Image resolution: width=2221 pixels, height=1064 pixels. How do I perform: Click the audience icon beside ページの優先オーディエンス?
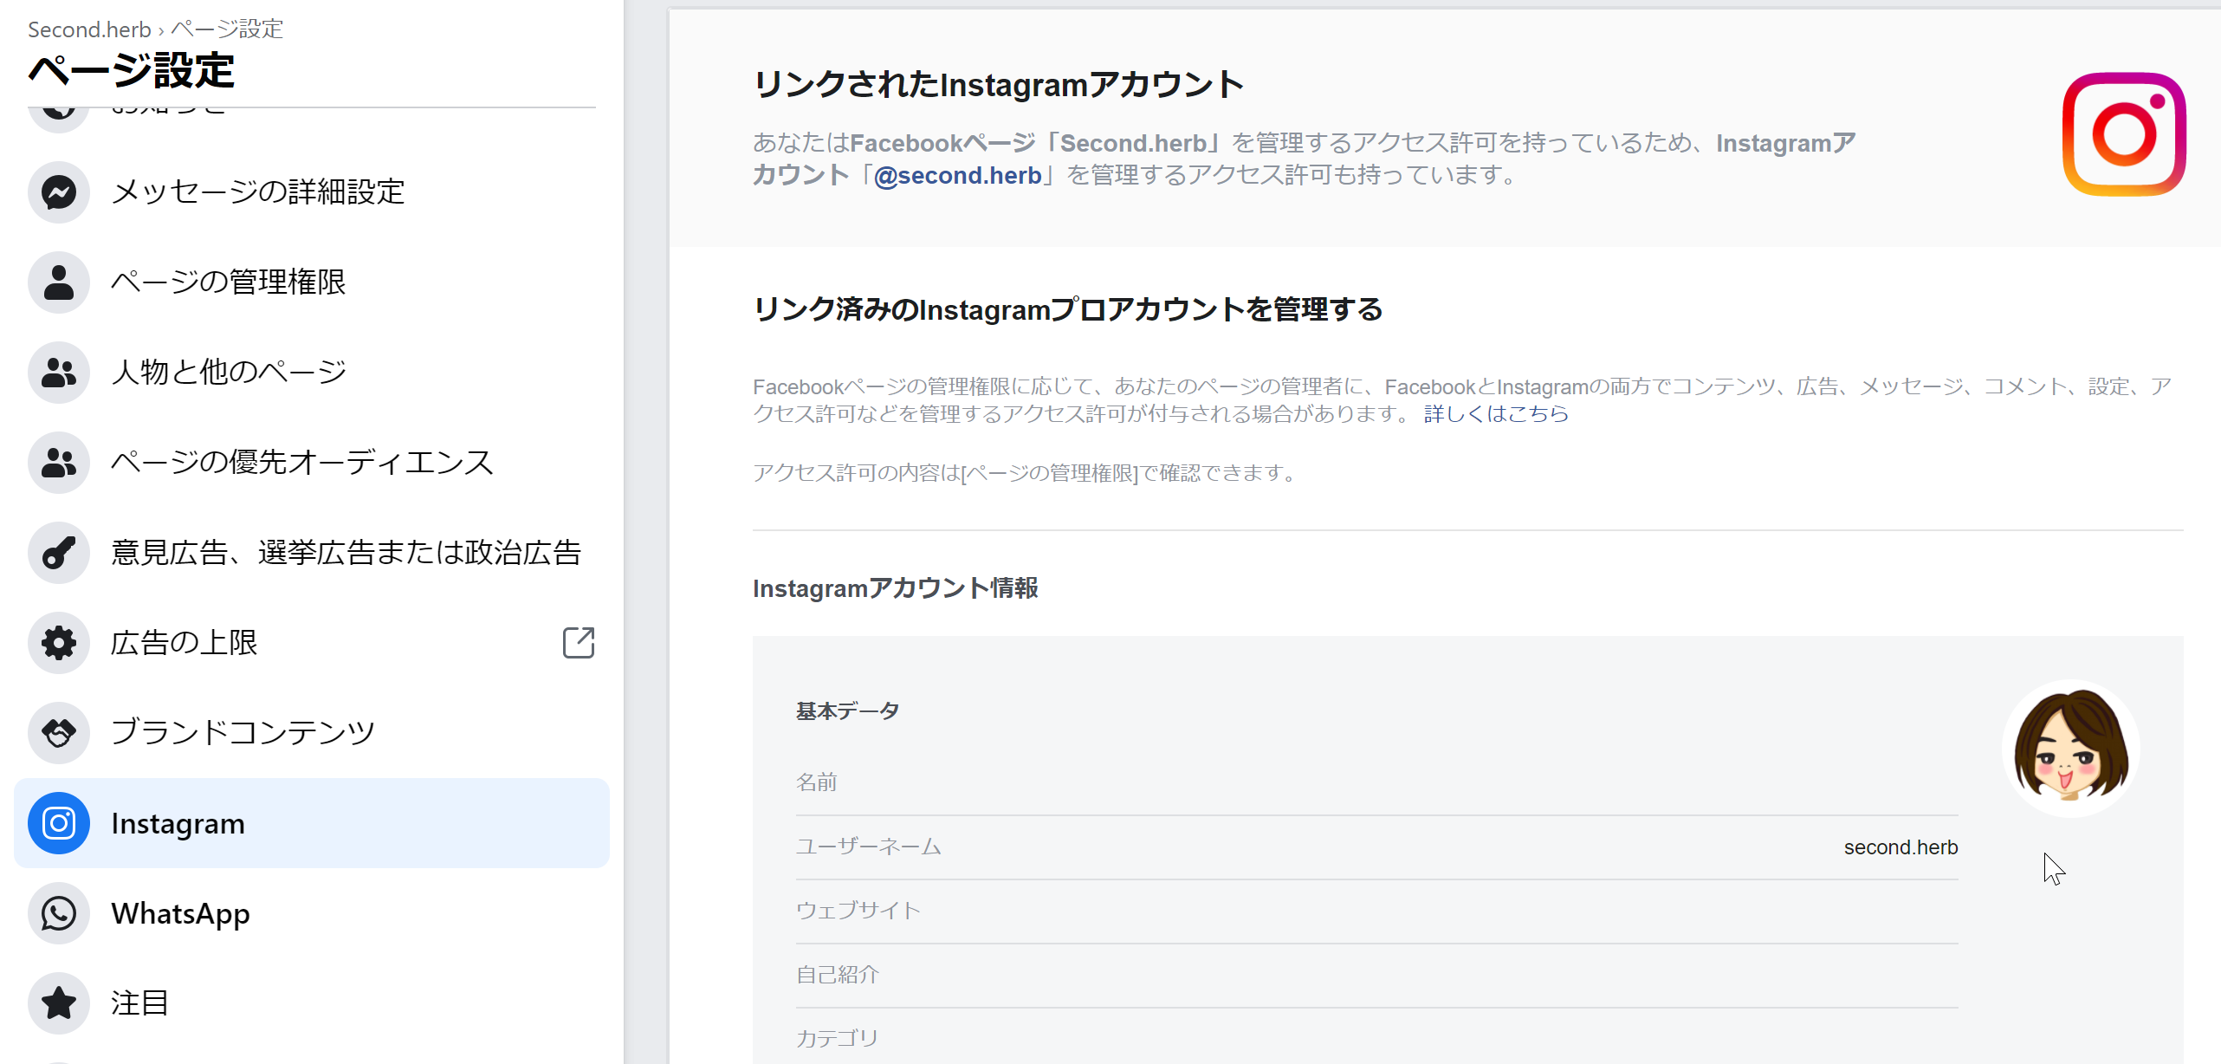pyautogui.click(x=59, y=463)
